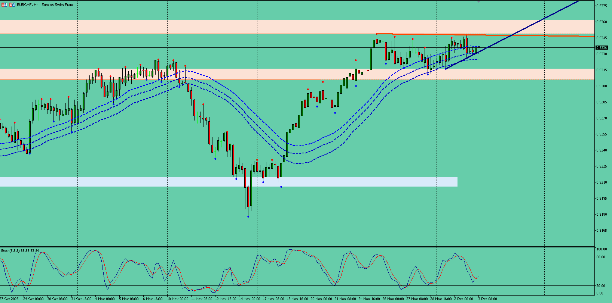The width and height of the screenshot is (612, 303).
Task: Click the 0.9345 price scale value
Action: click(x=602, y=38)
